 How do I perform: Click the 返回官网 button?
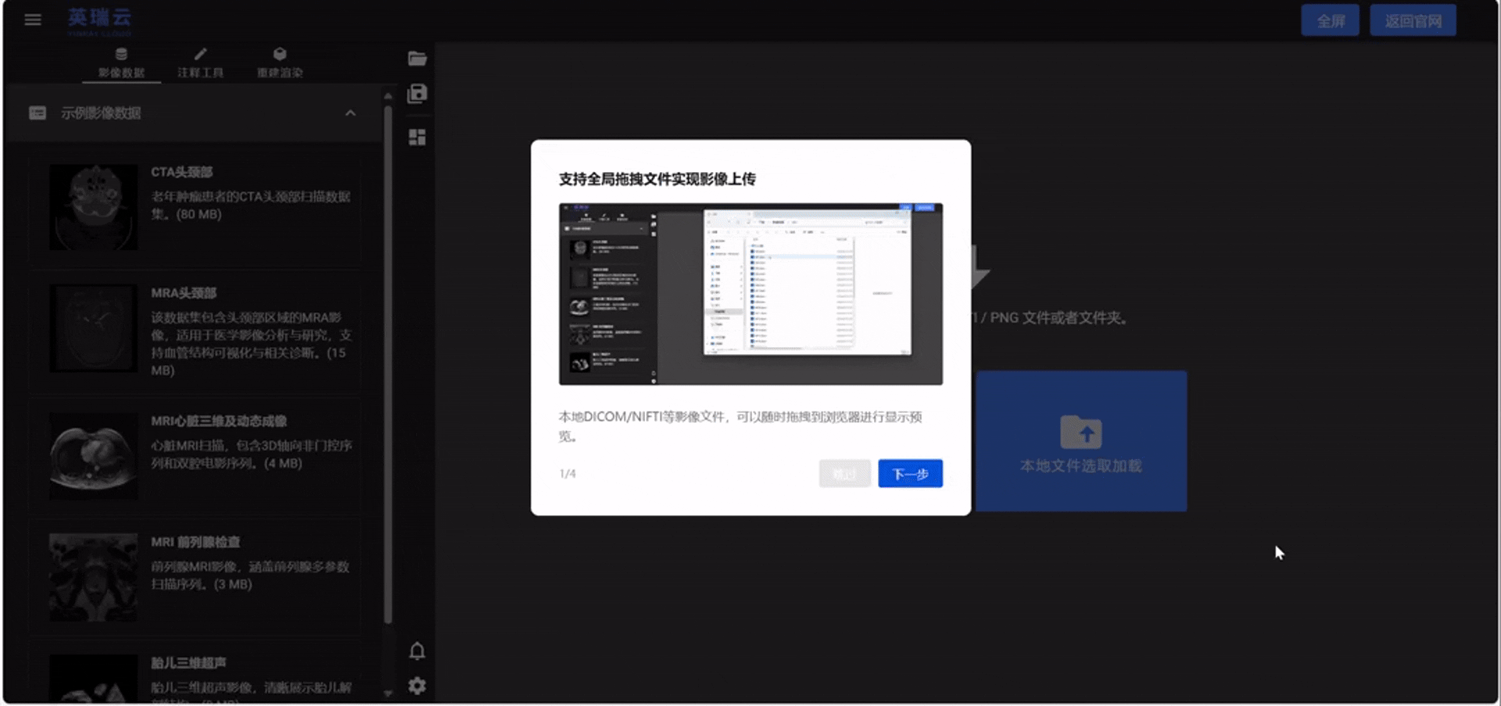pos(1413,21)
